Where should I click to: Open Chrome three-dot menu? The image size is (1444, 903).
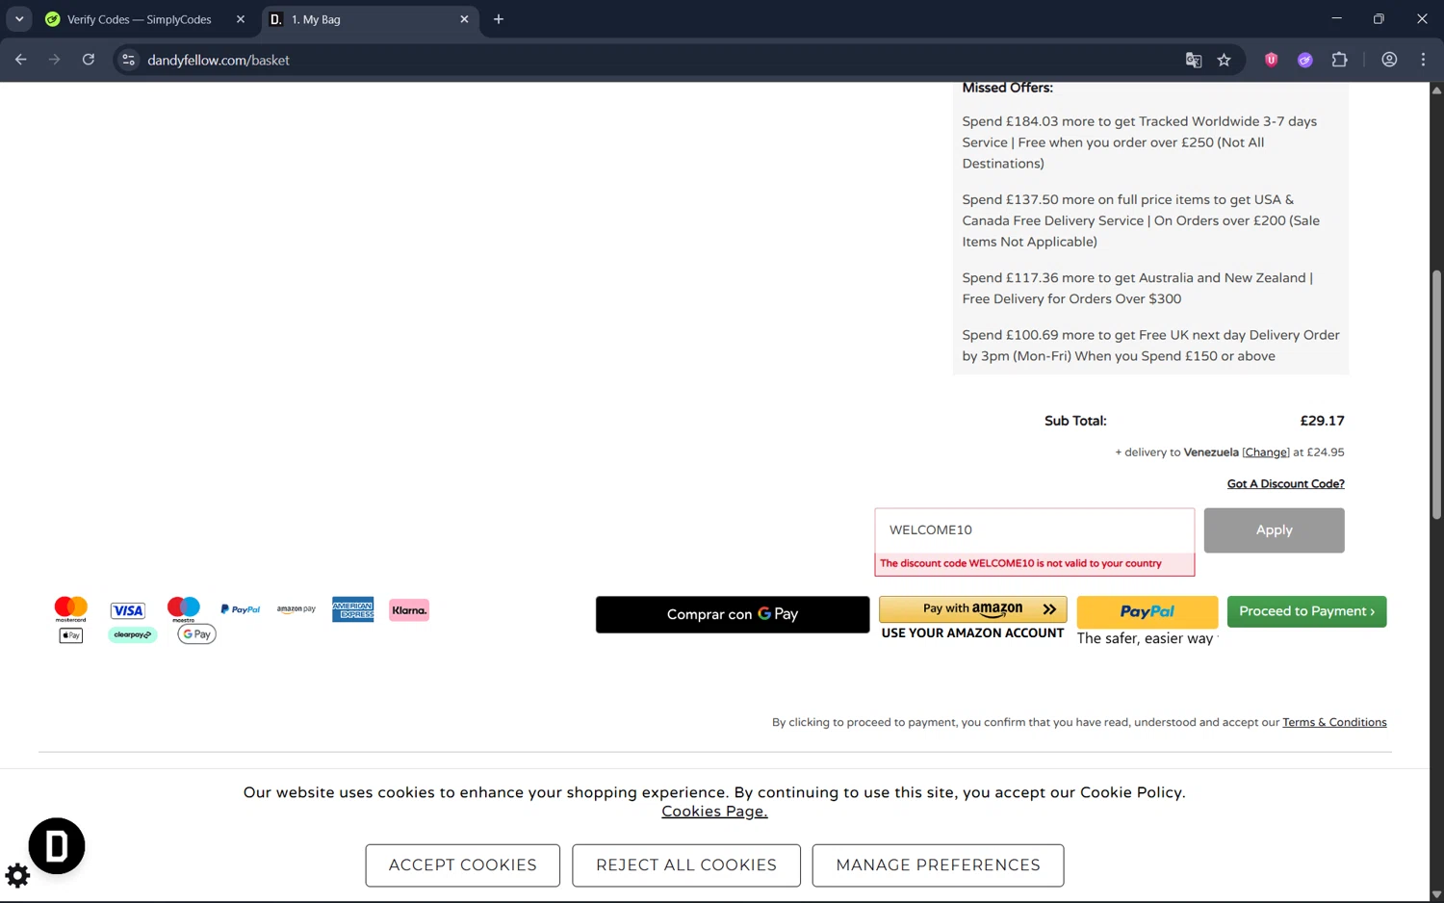(1423, 60)
